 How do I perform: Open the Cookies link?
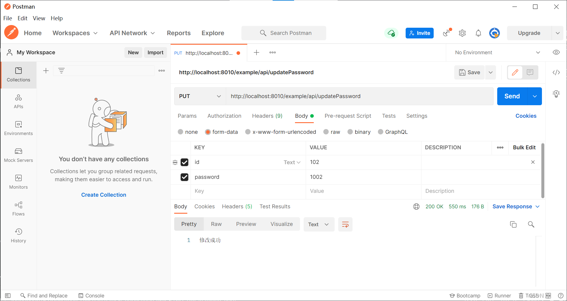(x=526, y=116)
